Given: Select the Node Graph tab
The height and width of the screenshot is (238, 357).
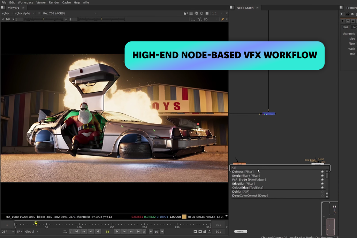Looking at the screenshot, I should (245, 8).
